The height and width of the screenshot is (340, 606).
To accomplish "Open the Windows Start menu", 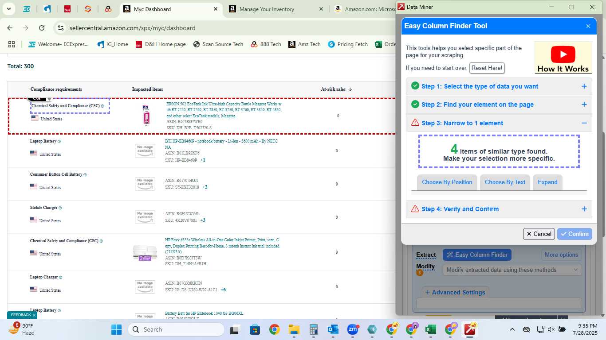I will (116, 329).
